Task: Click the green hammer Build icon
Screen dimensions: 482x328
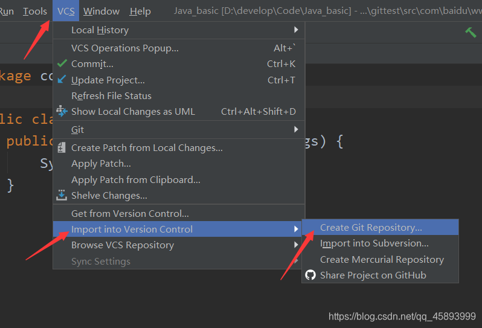Action: point(471,32)
